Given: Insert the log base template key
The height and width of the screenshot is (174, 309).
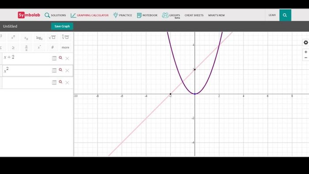Looking at the screenshot, I should click(39, 38).
